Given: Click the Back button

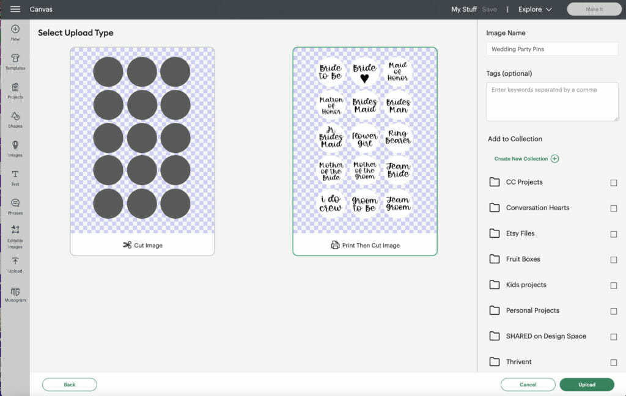Looking at the screenshot, I should click(70, 384).
